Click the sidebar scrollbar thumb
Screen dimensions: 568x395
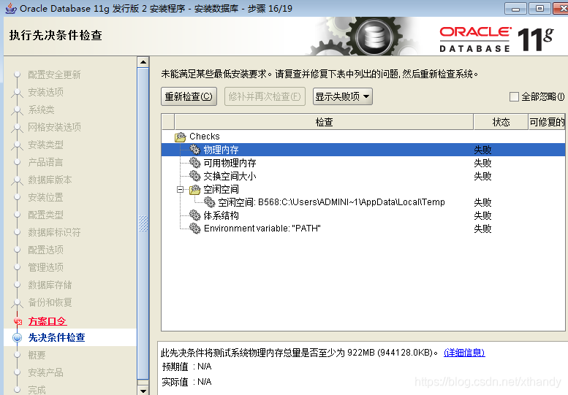[x=143, y=223]
